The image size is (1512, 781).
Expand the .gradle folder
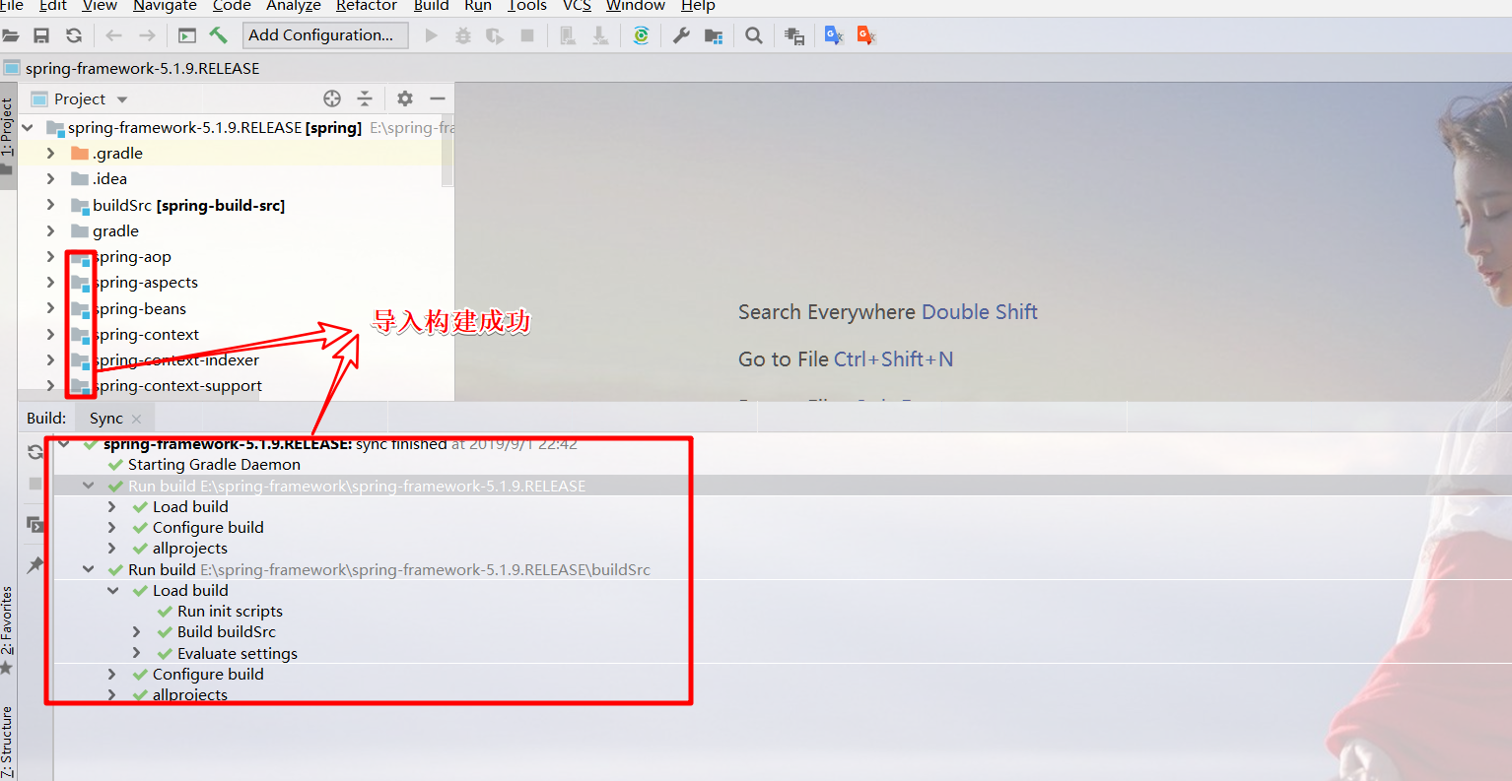point(51,154)
